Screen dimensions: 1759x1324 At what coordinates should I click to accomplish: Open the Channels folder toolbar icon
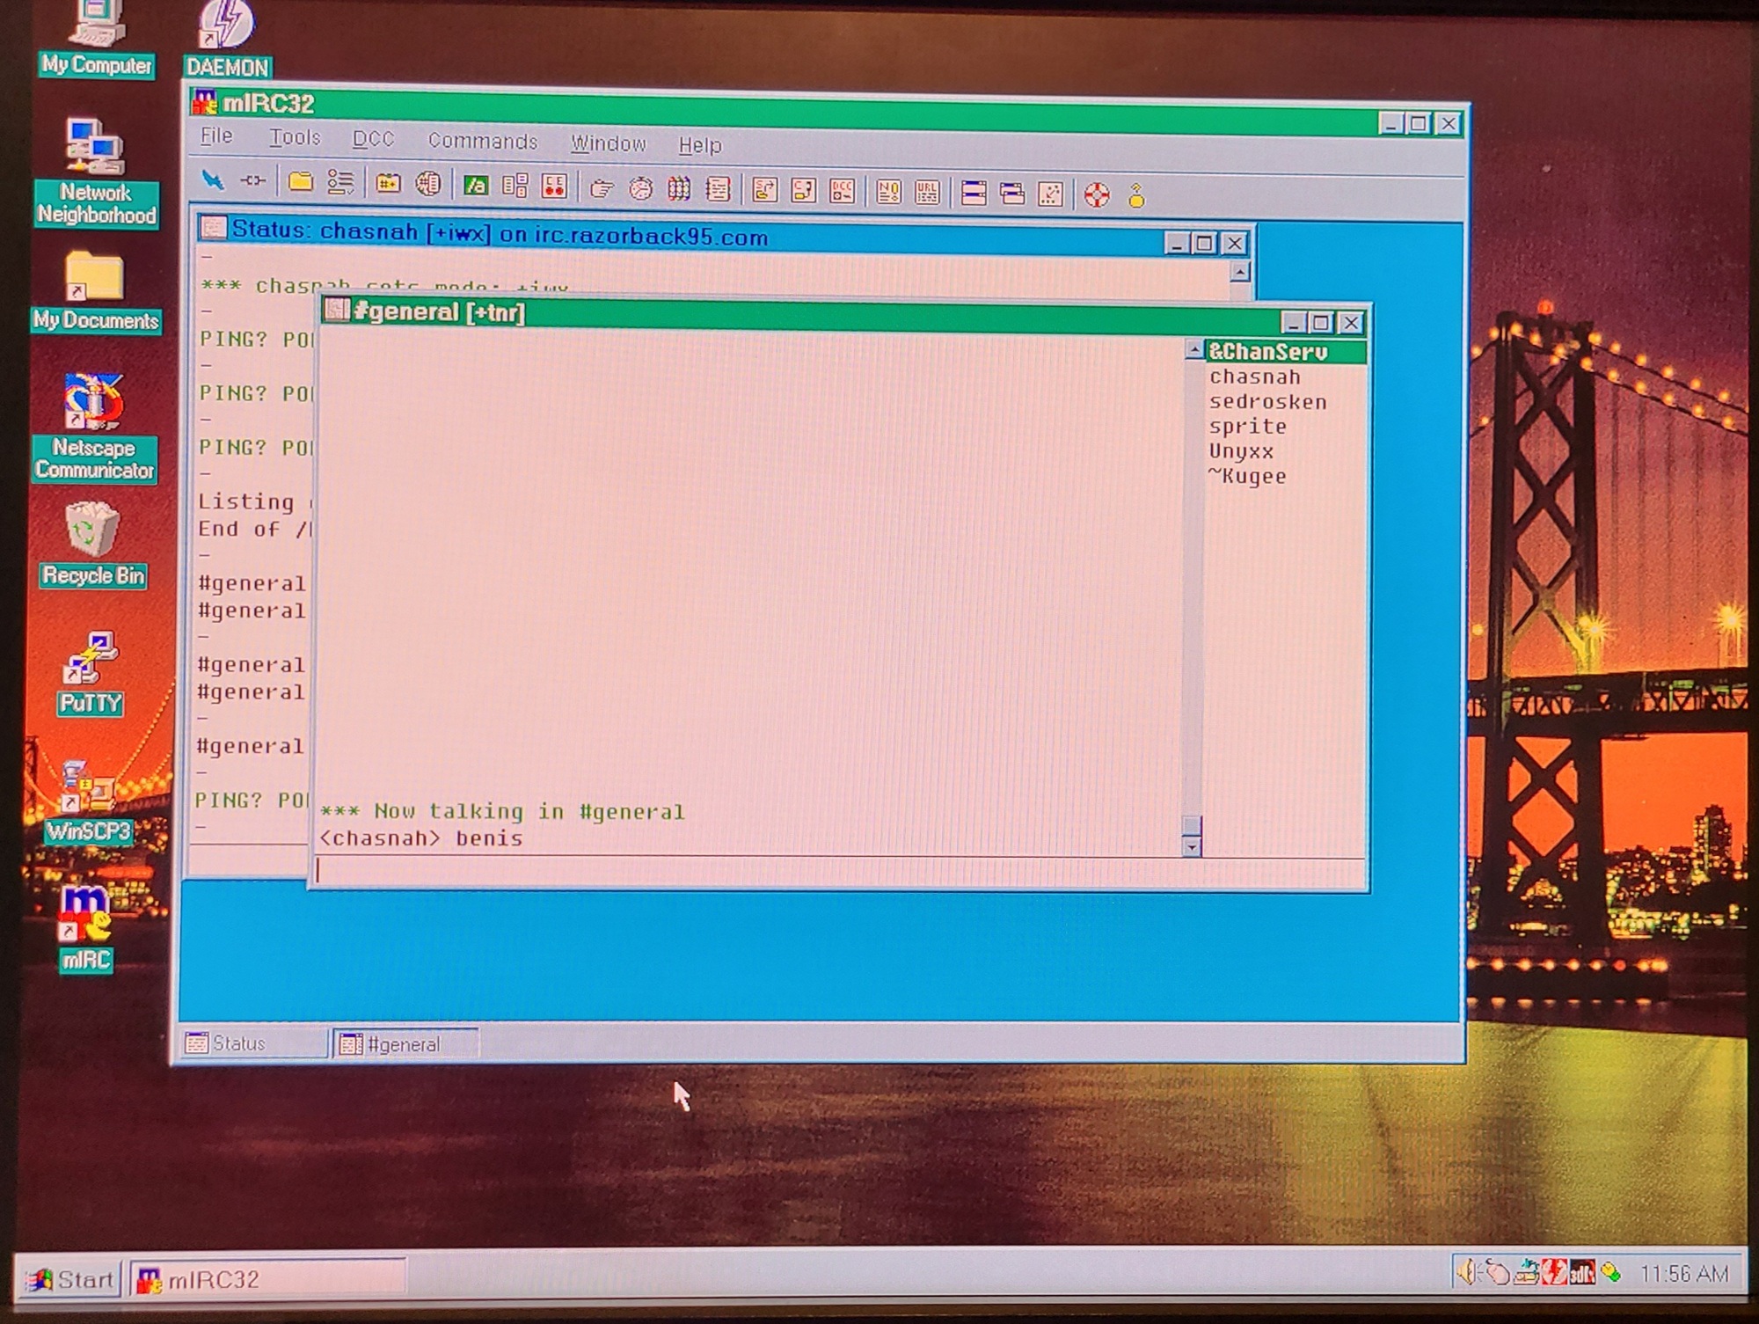(x=301, y=181)
